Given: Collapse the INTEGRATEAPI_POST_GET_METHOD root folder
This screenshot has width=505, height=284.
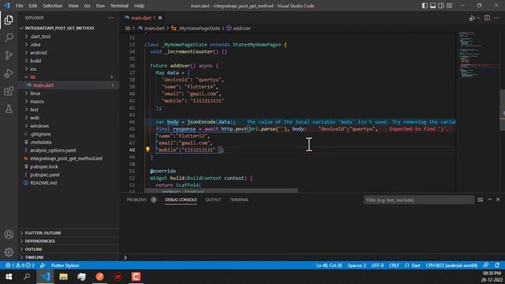Looking at the screenshot, I should pyautogui.click(x=59, y=28).
